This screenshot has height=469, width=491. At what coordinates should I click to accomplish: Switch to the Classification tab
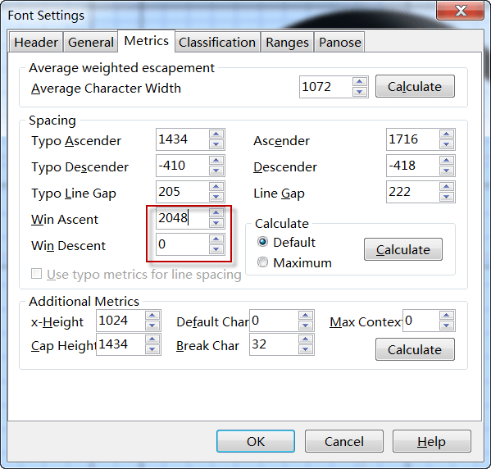(217, 42)
